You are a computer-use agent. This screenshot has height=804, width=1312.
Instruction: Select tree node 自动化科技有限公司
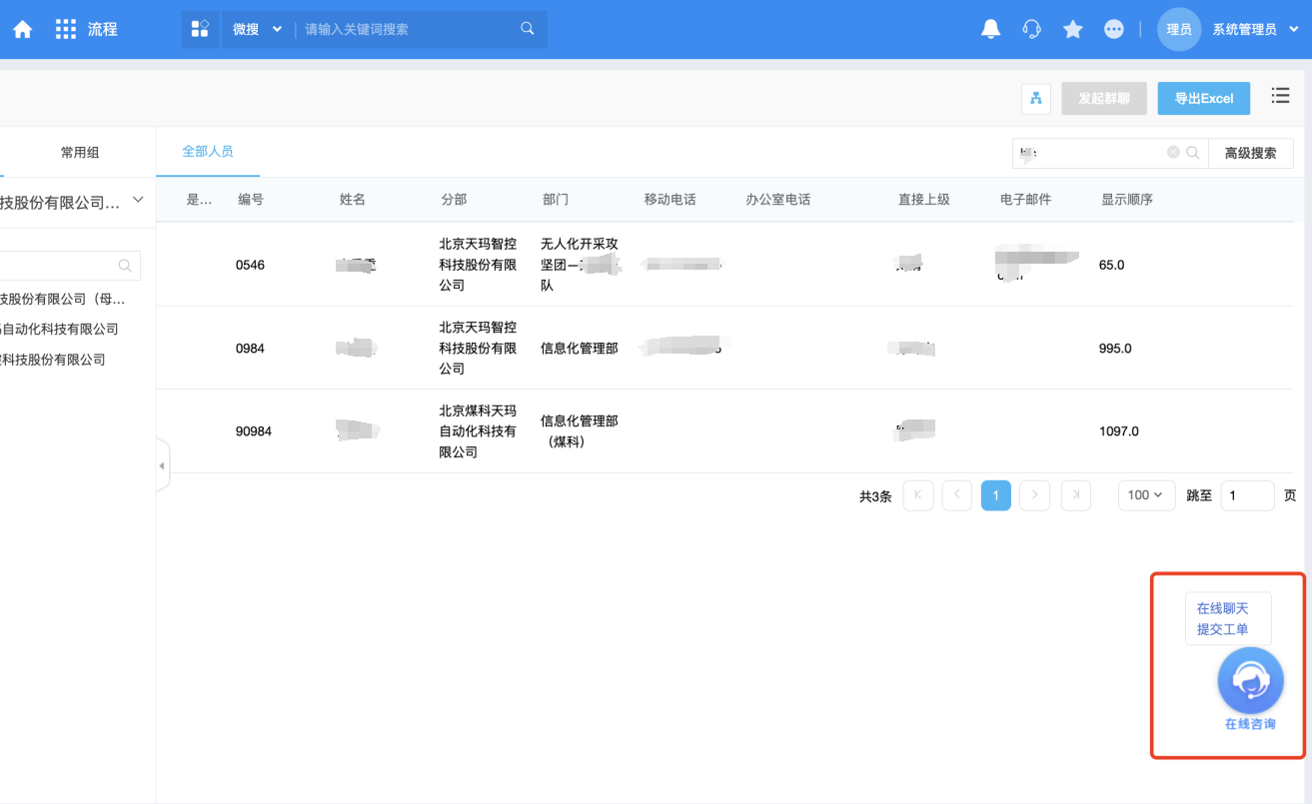[x=60, y=329]
